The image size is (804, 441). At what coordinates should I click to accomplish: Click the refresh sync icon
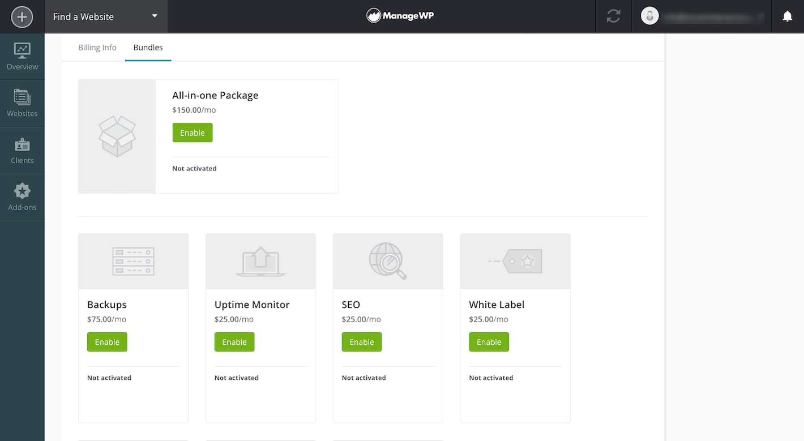tap(613, 17)
